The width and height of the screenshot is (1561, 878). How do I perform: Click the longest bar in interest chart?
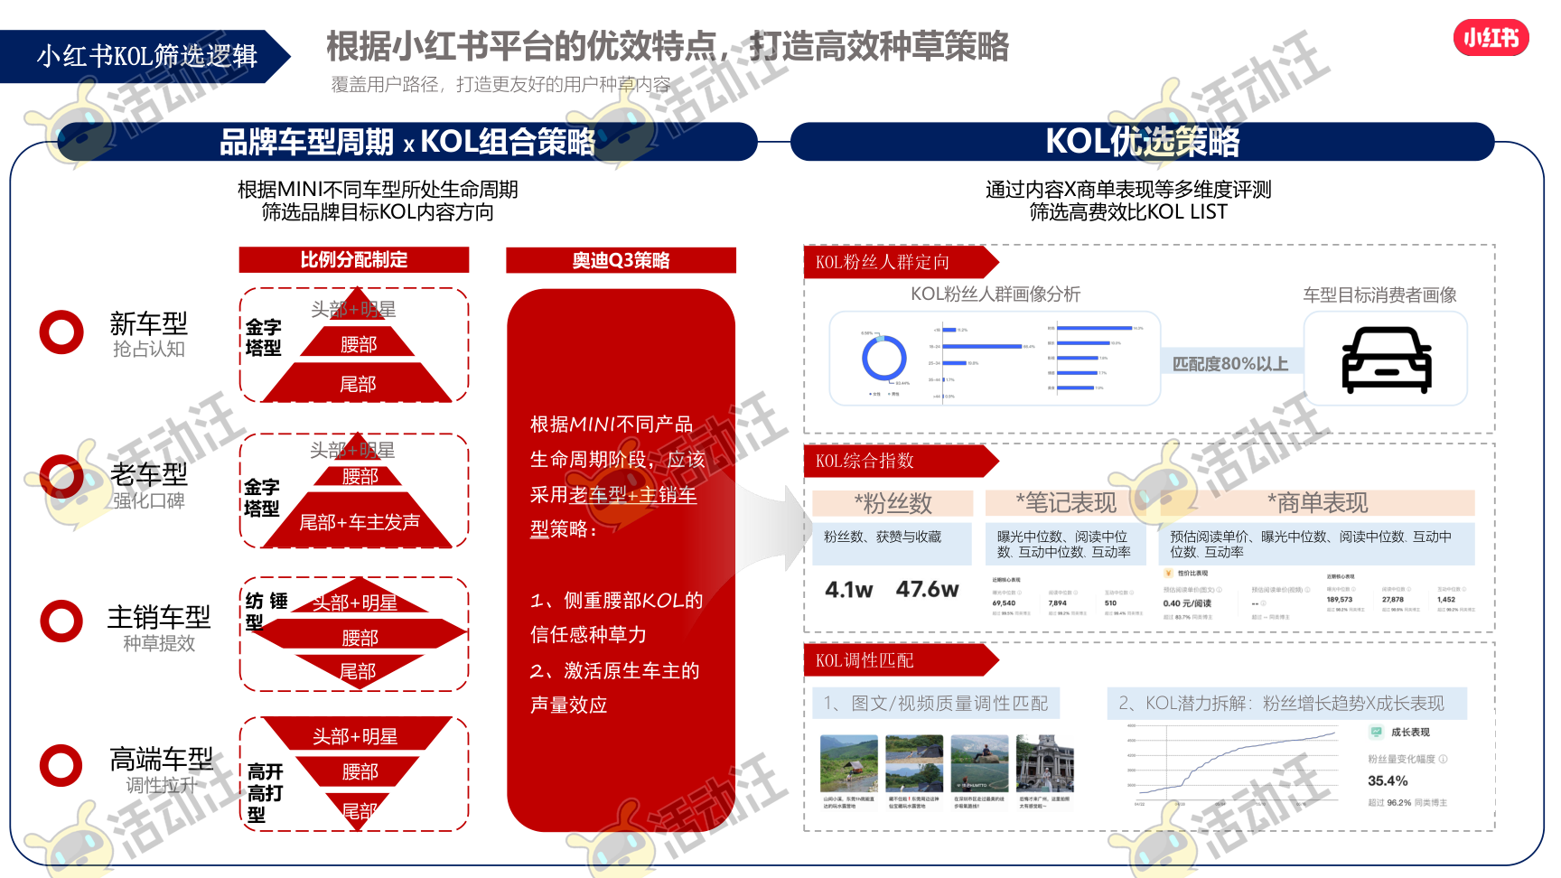1094,328
